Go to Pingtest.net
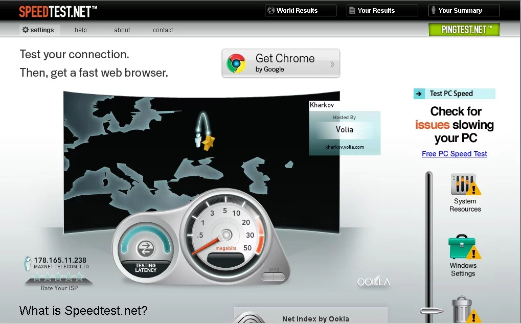This screenshot has width=521, height=324. pyautogui.click(x=464, y=30)
